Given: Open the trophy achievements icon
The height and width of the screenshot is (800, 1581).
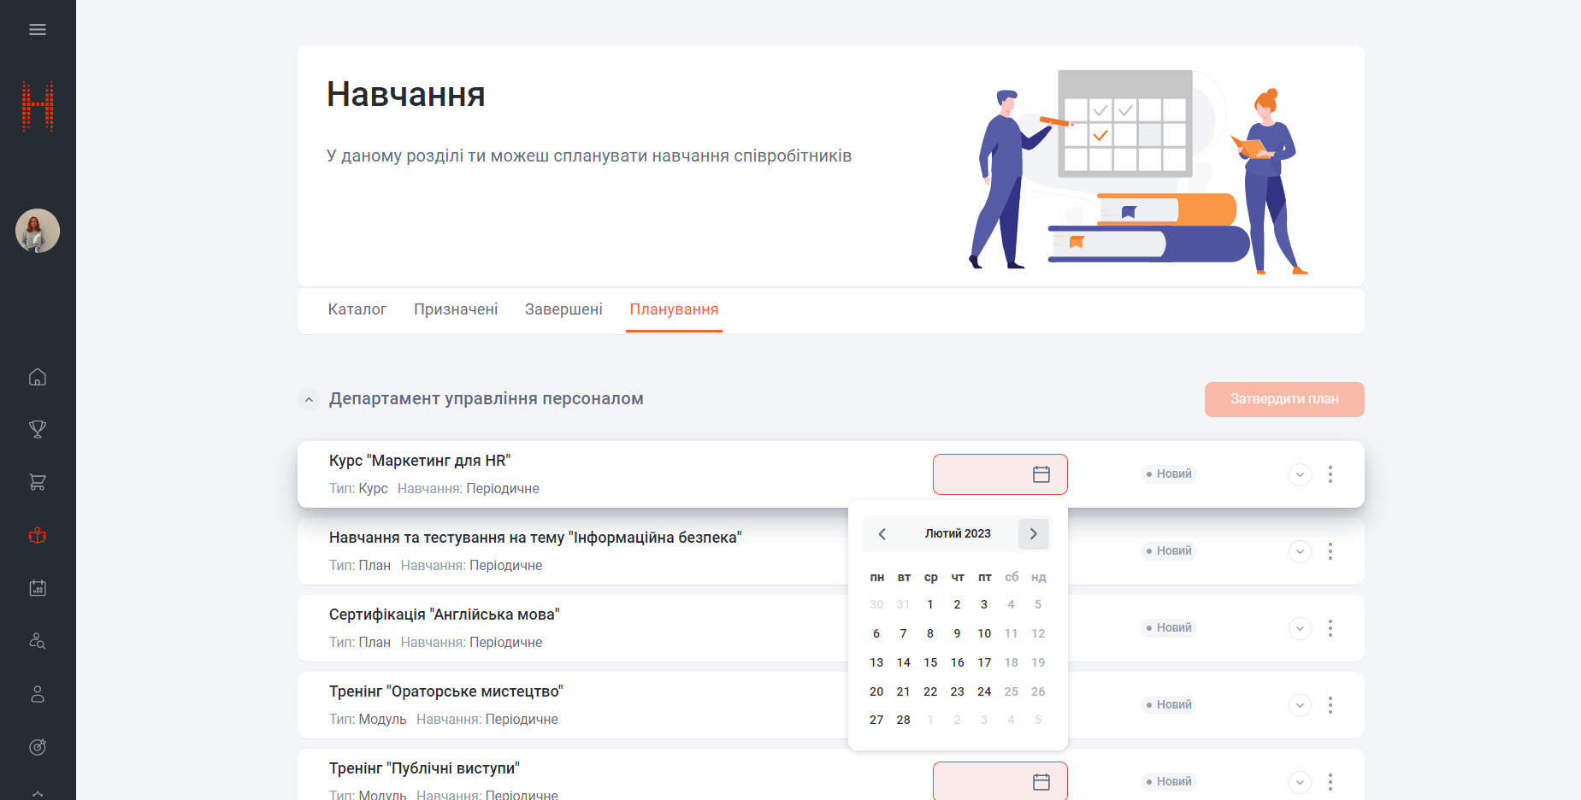Looking at the screenshot, I should (x=38, y=429).
